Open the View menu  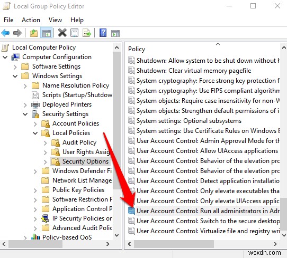pos(55,20)
